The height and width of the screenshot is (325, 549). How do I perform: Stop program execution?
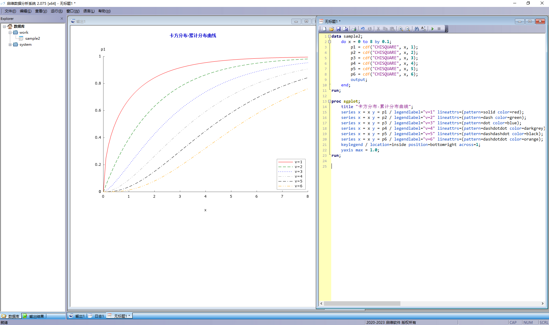coord(439,29)
